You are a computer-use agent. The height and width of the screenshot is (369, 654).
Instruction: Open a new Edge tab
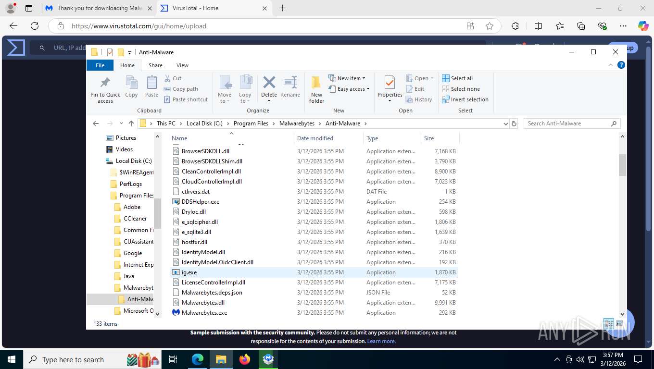tap(282, 8)
